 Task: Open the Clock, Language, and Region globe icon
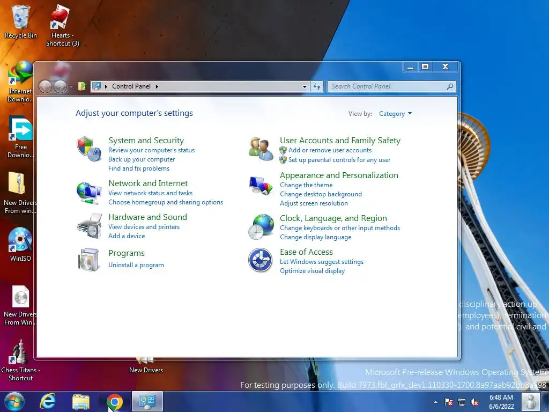[261, 227]
